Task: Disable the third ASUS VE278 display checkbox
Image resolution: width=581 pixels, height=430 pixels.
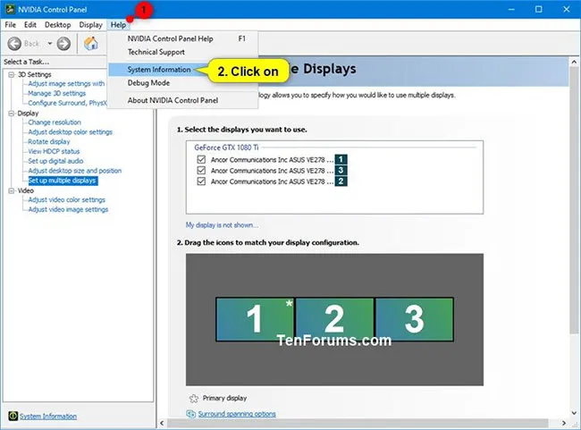Action: pyautogui.click(x=201, y=181)
